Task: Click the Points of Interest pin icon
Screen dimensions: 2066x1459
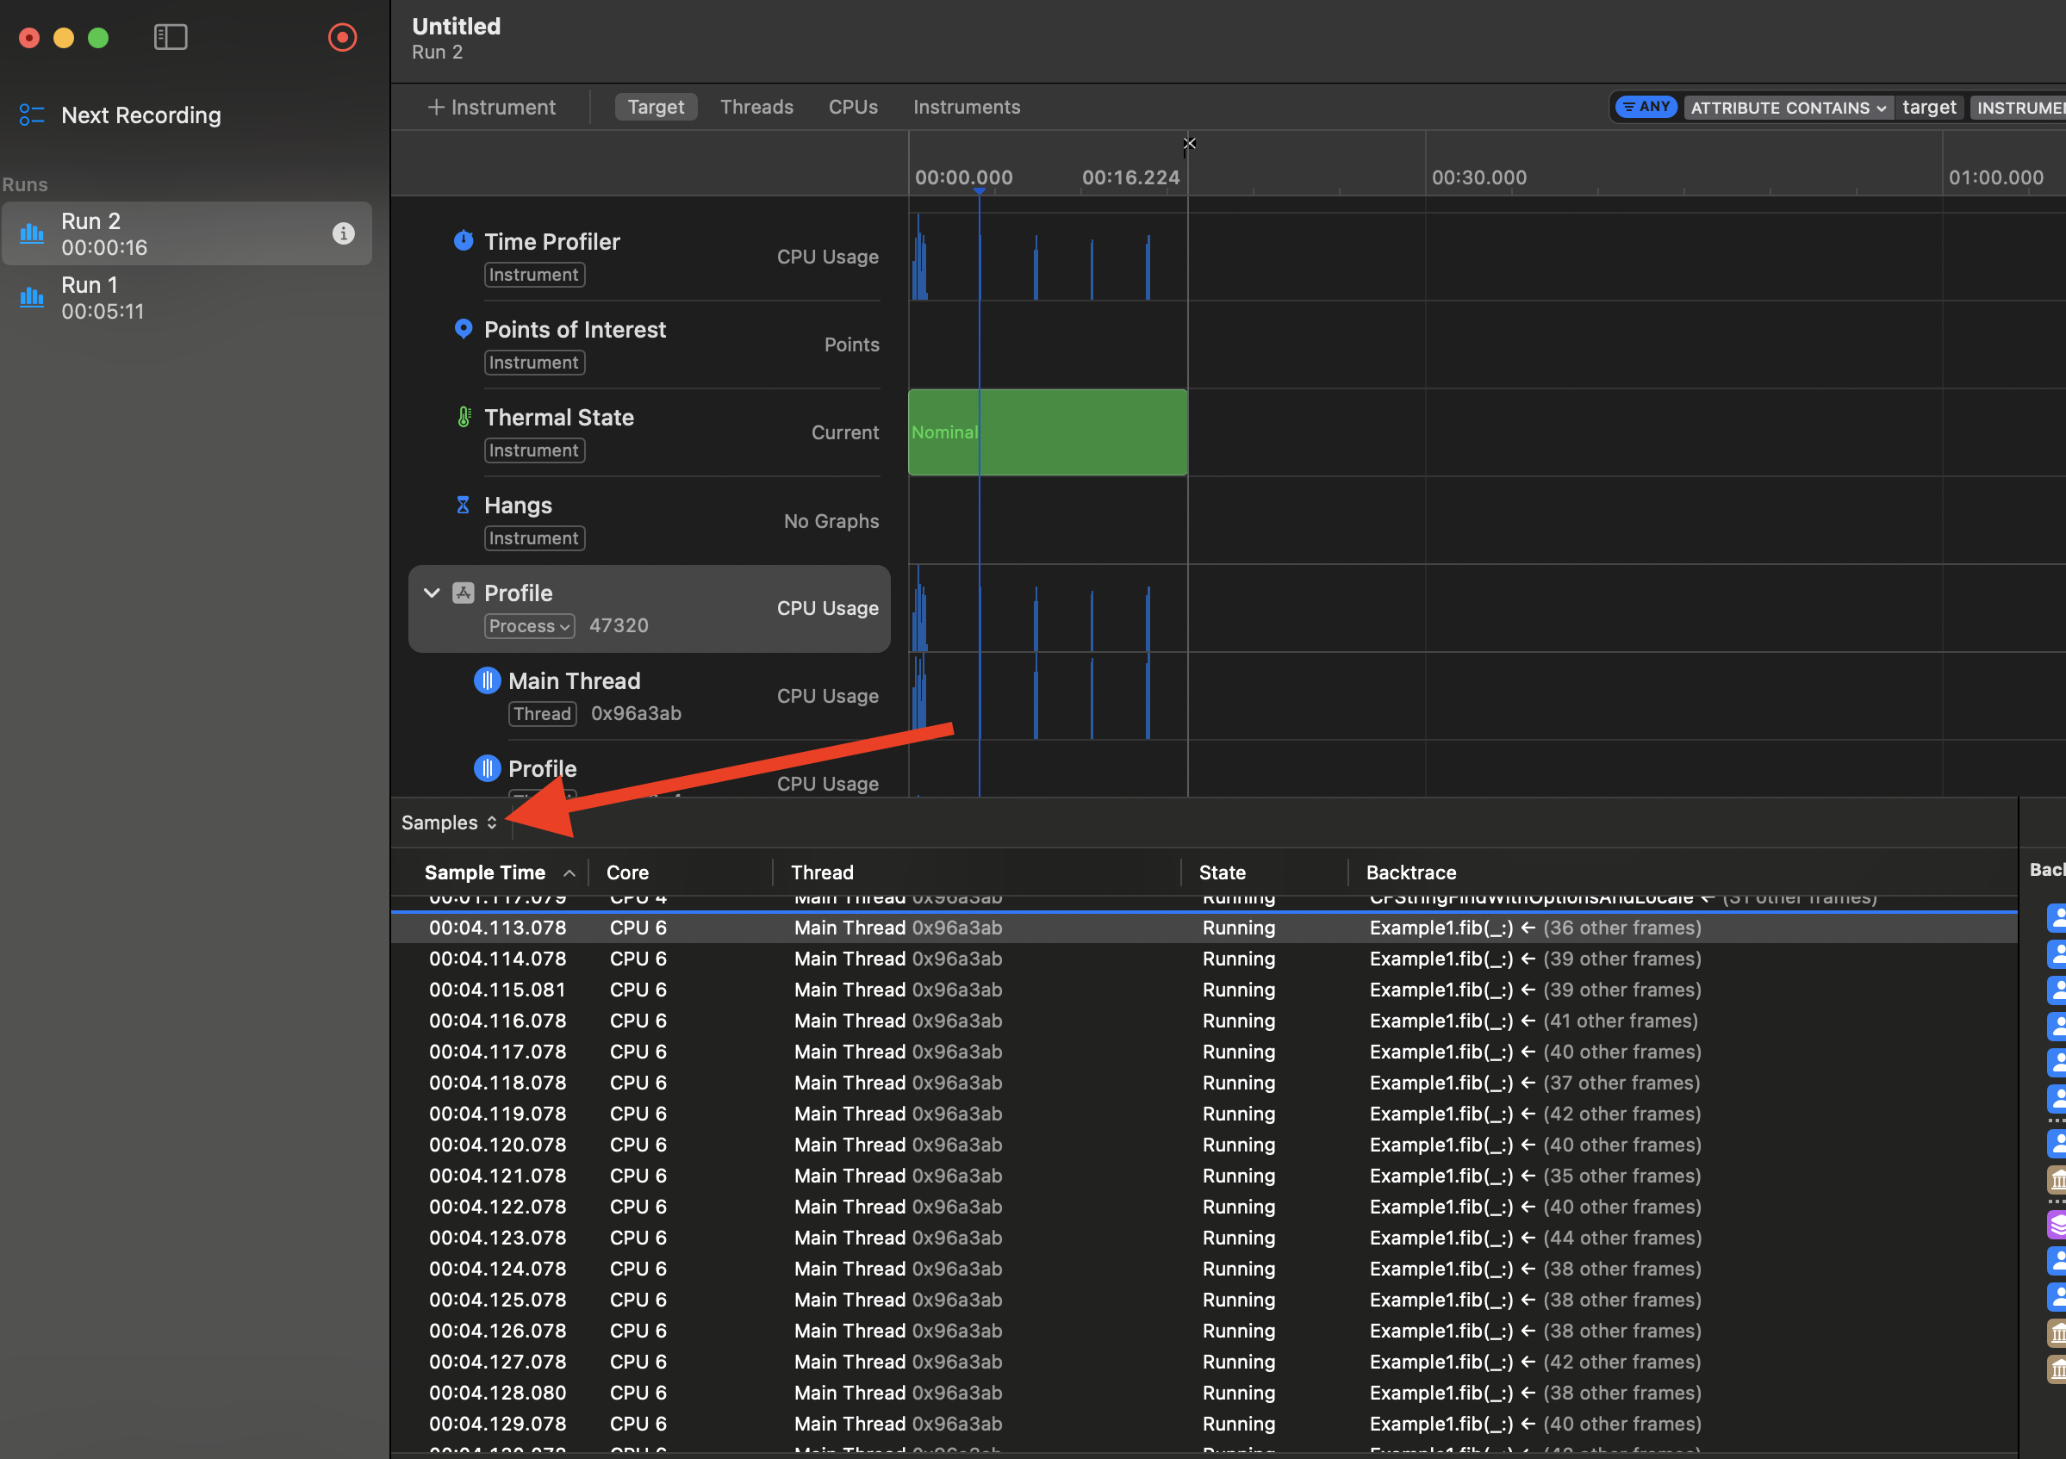Action: point(464,329)
